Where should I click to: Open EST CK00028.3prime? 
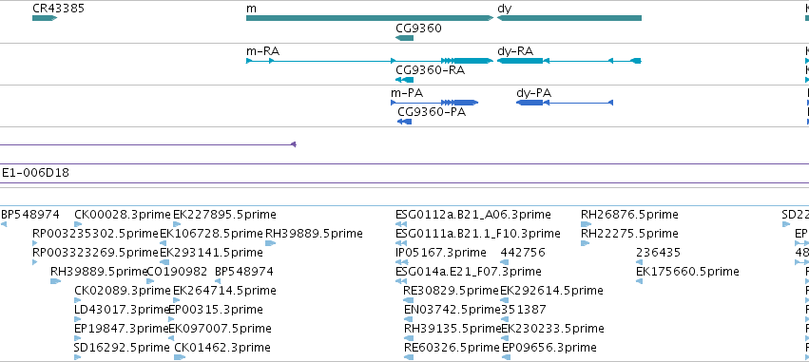tap(123, 215)
